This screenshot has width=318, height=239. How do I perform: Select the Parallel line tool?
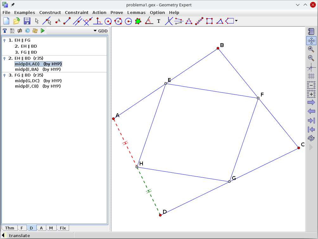pos(77,21)
